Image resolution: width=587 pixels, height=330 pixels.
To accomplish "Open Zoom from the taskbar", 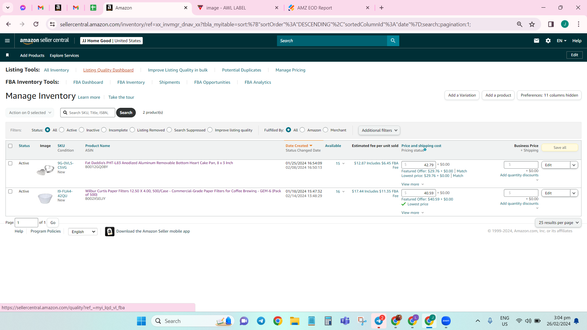I will point(446,321).
